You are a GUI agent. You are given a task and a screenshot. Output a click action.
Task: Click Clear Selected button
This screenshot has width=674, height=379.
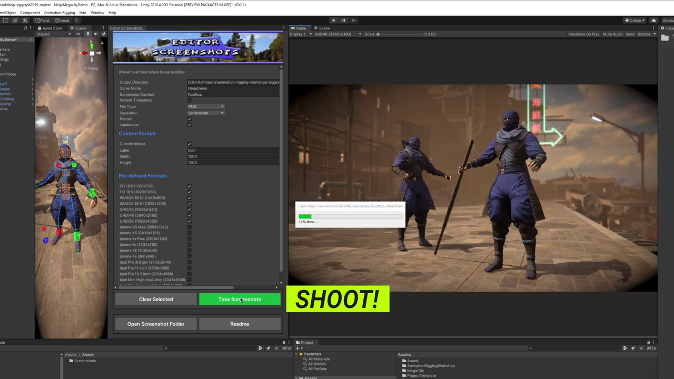coord(156,299)
